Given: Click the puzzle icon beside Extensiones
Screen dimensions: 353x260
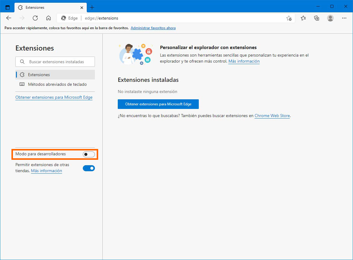Looking at the screenshot, I should coord(22,75).
